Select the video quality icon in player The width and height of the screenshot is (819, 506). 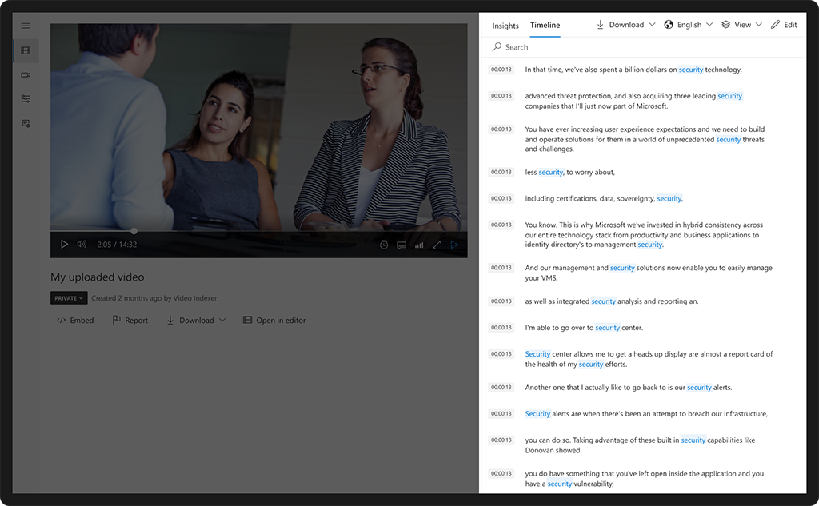point(419,245)
